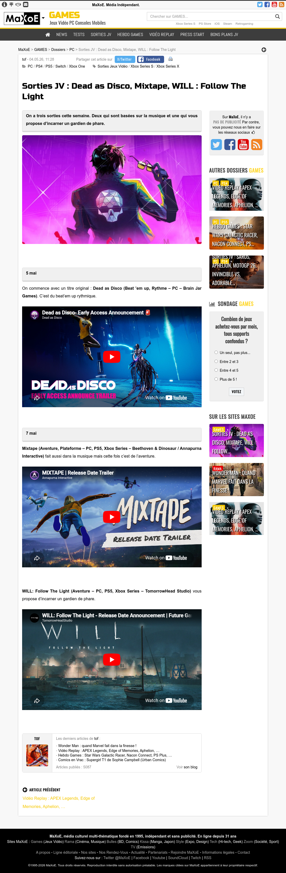This screenshot has width=286, height=873.
Task: Open the small RSS feed icon at top right
Action: [281, 4]
